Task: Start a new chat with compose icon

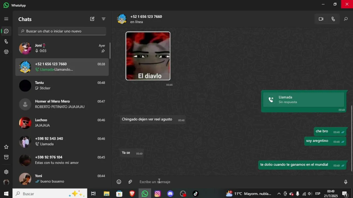Action: (92, 19)
